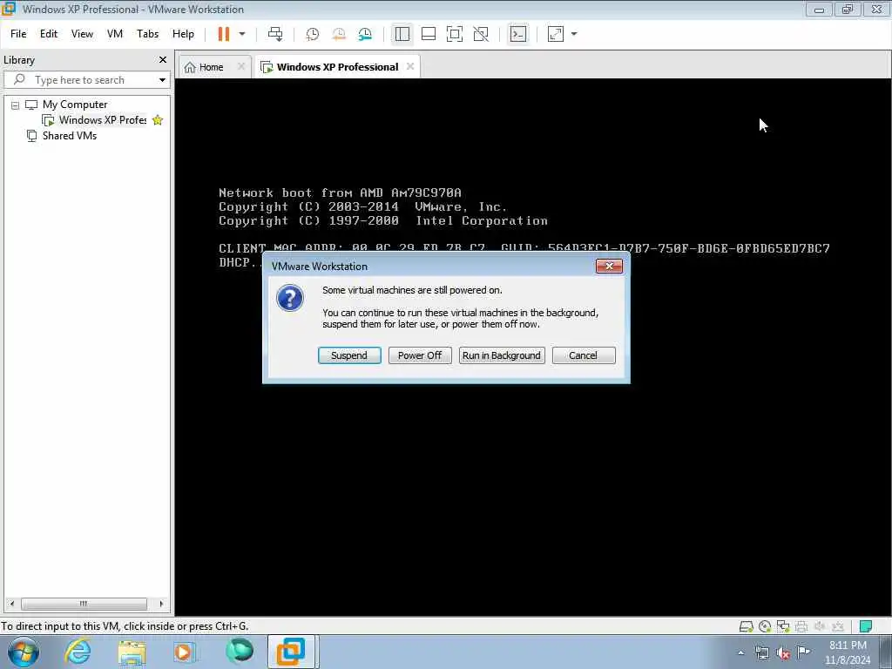The image size is (892, 669).
Task: Open the Edit menu
Action: pyautogui.click(x=49, y=34)
